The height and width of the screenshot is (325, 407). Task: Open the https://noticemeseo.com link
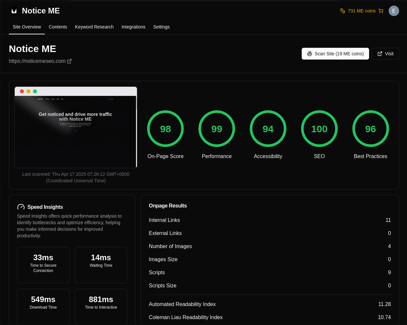pyautogui.click(x=37, y=61)
